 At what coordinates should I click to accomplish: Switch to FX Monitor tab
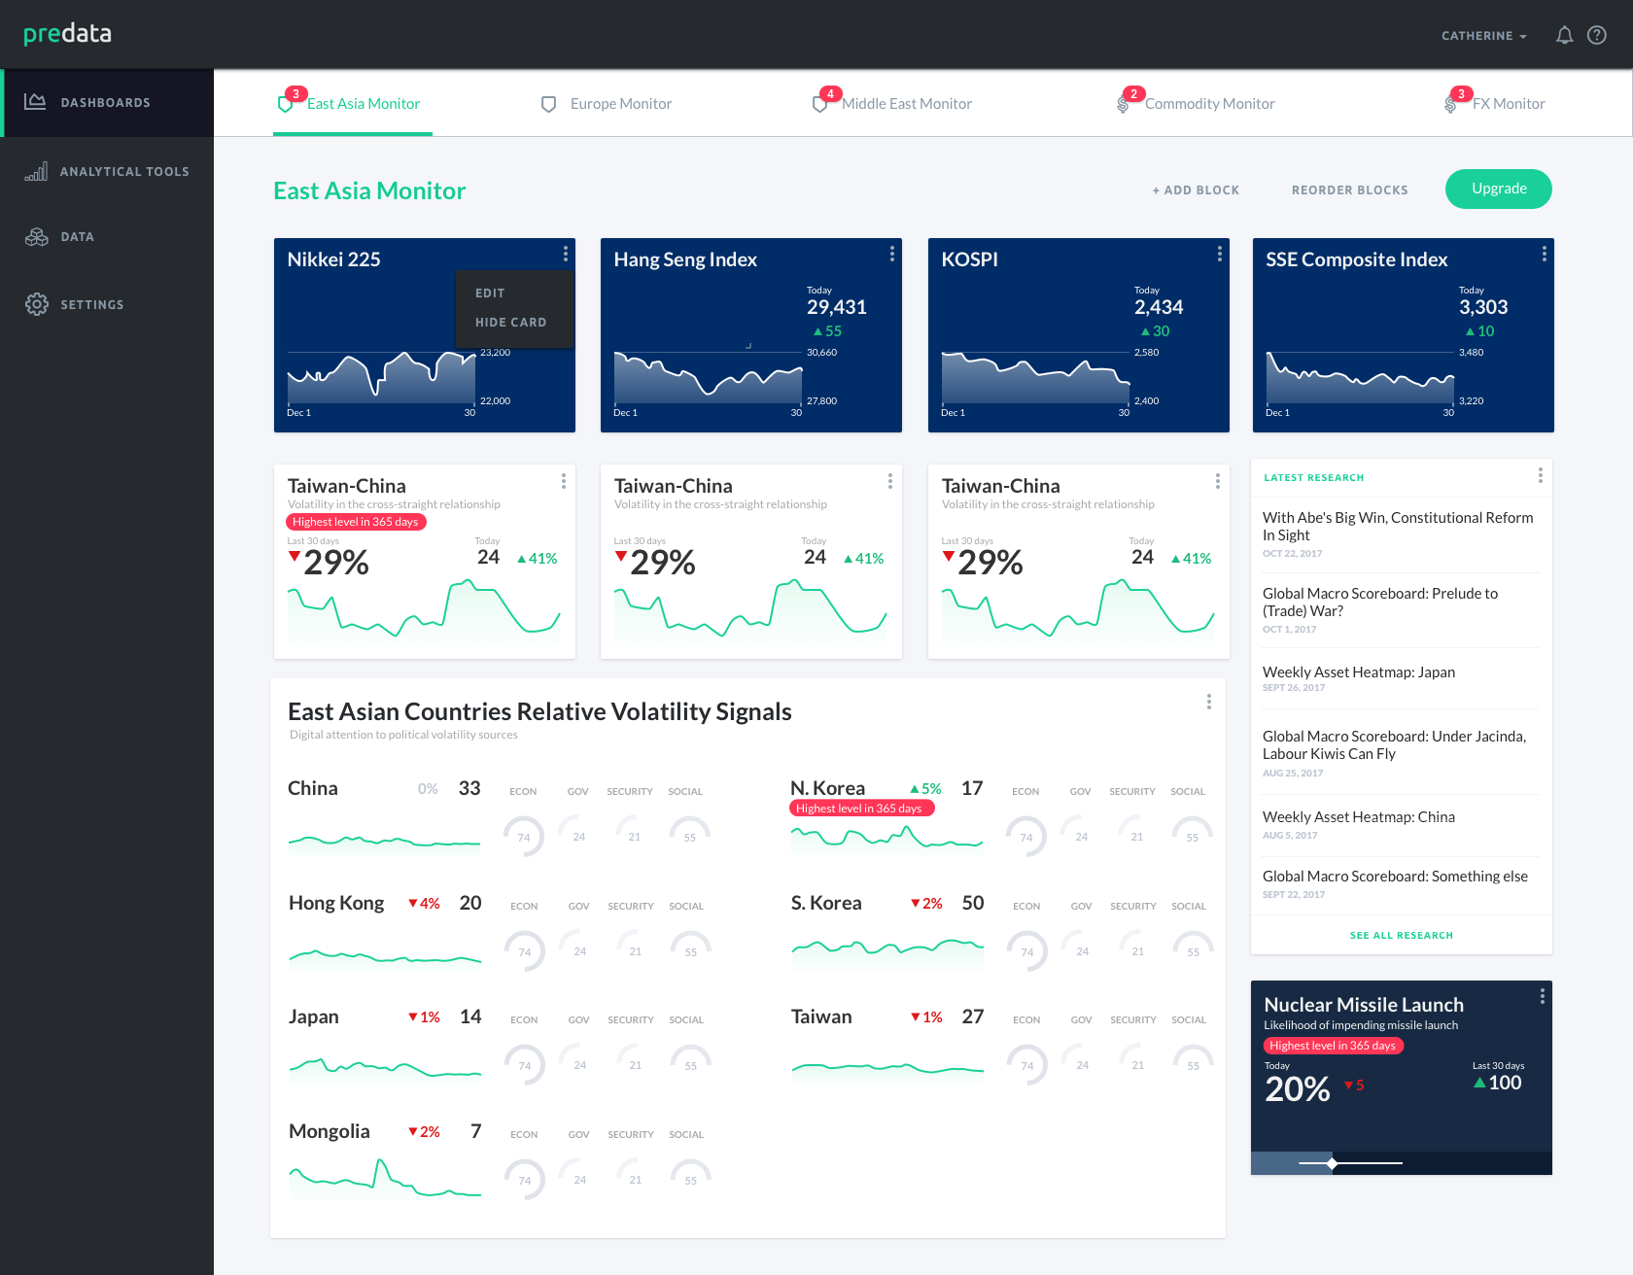coord(1495,103)
